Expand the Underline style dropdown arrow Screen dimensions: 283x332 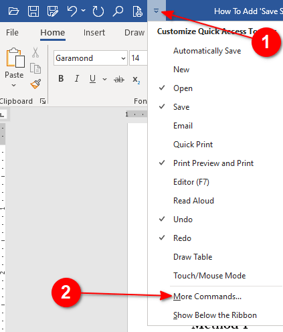[x=104, y=79]
